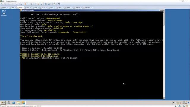Open the Help menu
The image size is (190, 107).
point(21,4)
